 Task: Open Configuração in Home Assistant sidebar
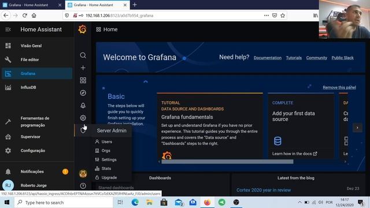coord(37,150)
